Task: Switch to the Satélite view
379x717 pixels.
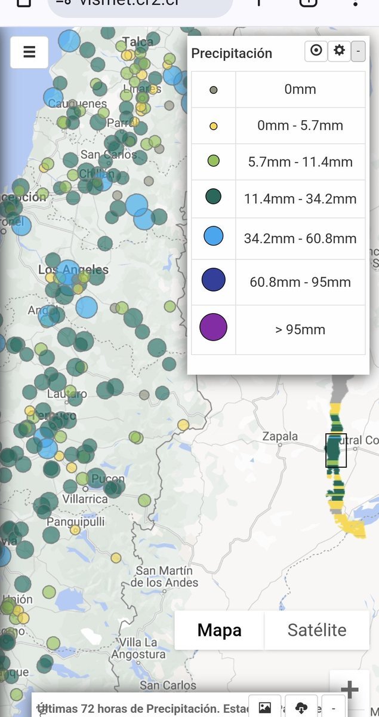Action: [x=317, y=630]
